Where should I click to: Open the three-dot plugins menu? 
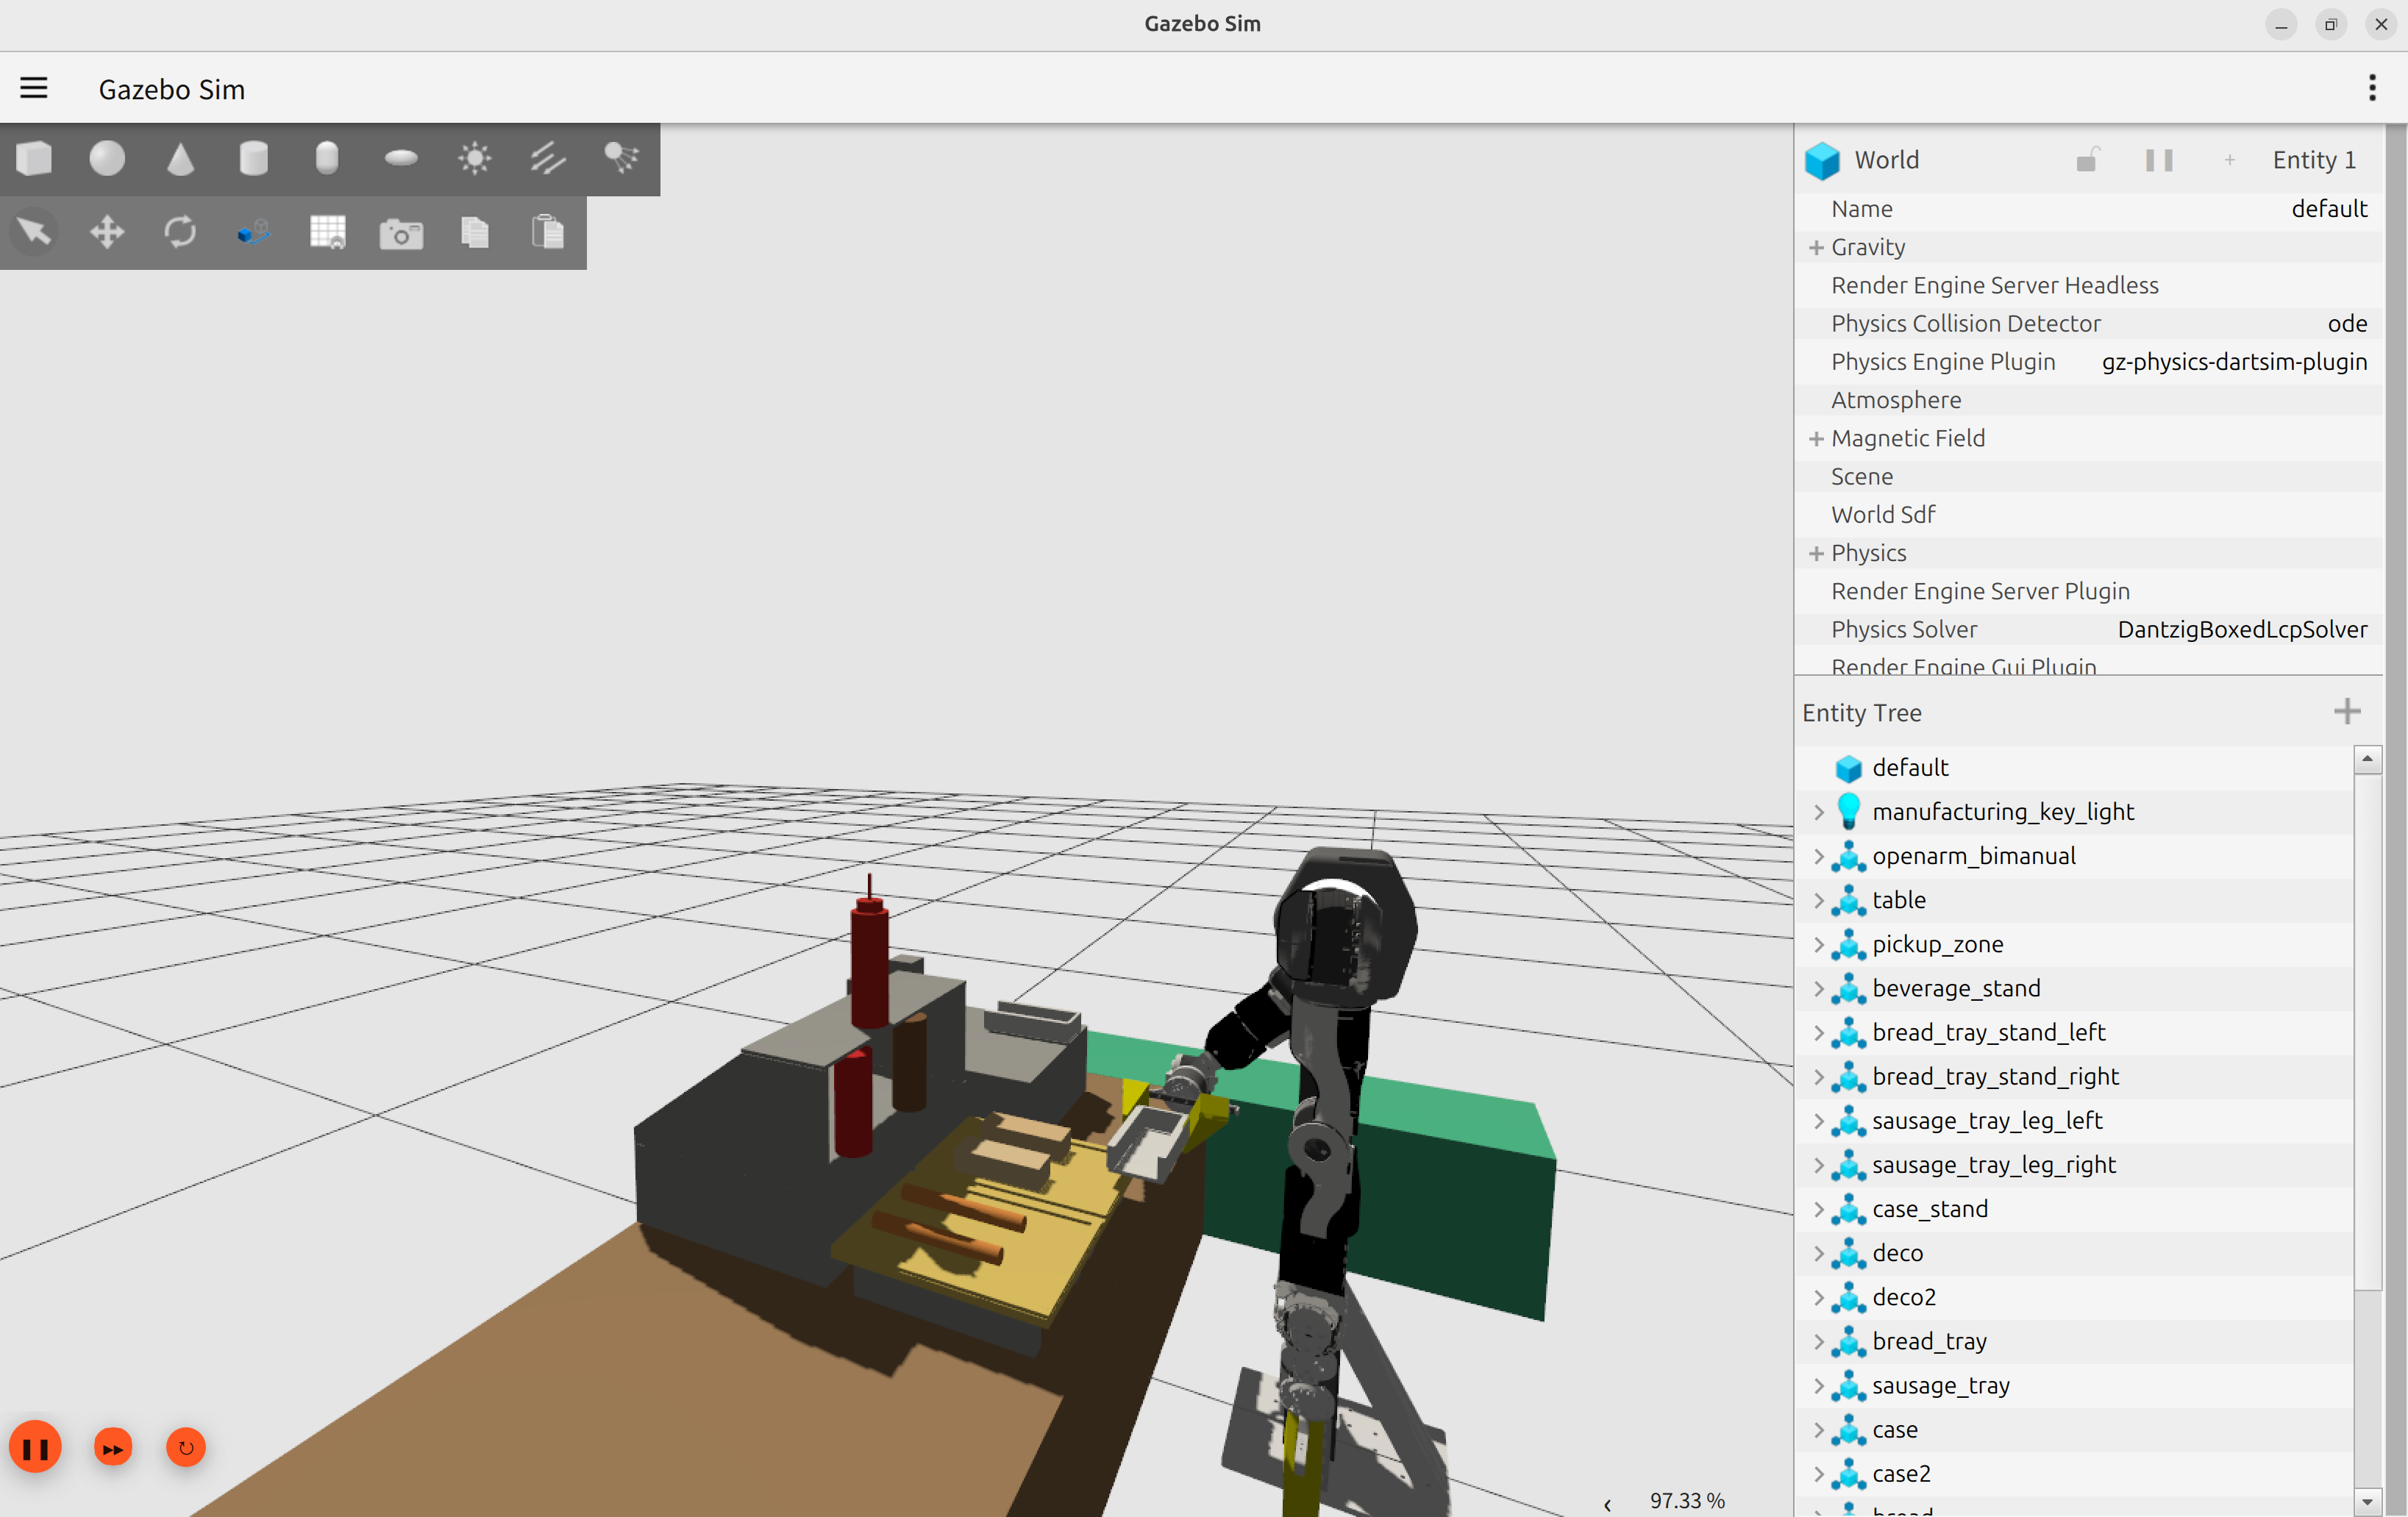pos(2372,88)
